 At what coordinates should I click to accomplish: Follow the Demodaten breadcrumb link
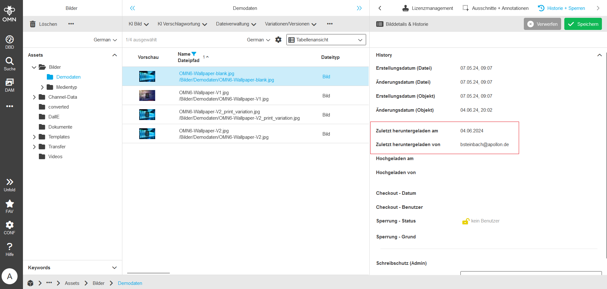click(130, 283)
